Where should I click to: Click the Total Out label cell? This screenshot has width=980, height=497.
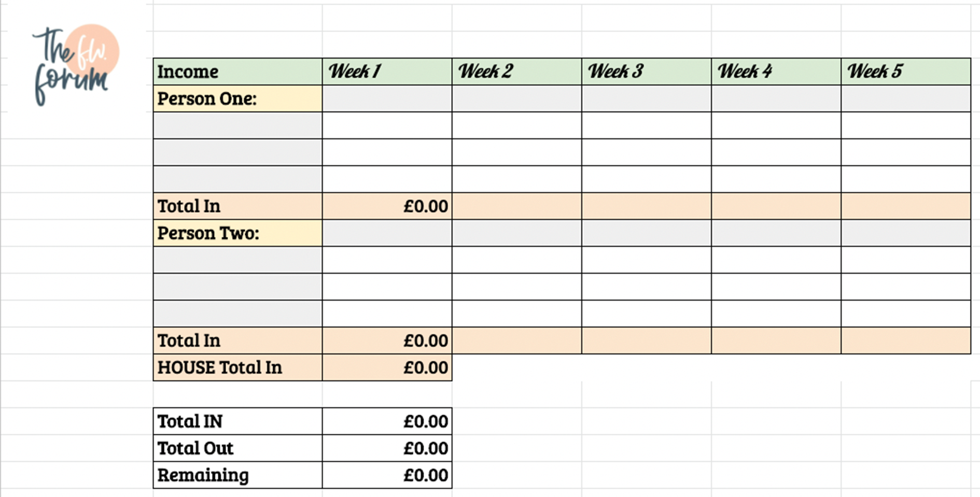click(x=237, y=448)
